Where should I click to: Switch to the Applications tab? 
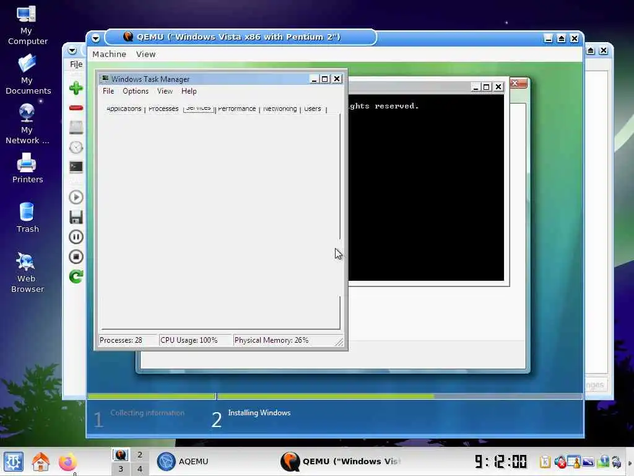[x=124, y=108]
